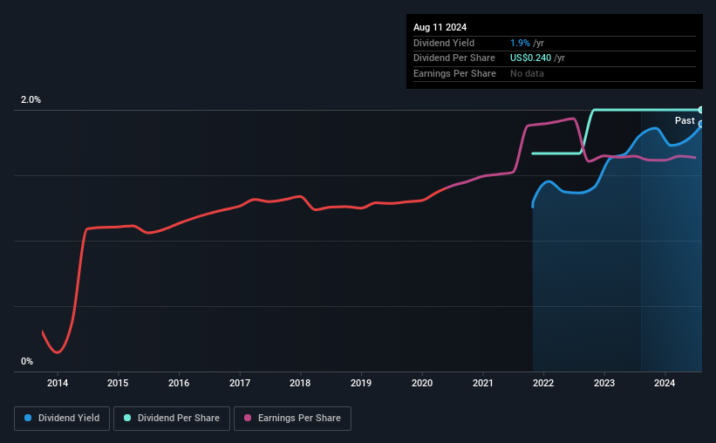Screen dimensions: 716x443
Task: Click the 2020 year label
Action: (x=422, y=383)
